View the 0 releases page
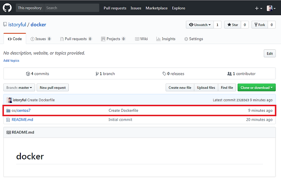This screenshot has width=281, height=187. (173, 74)
